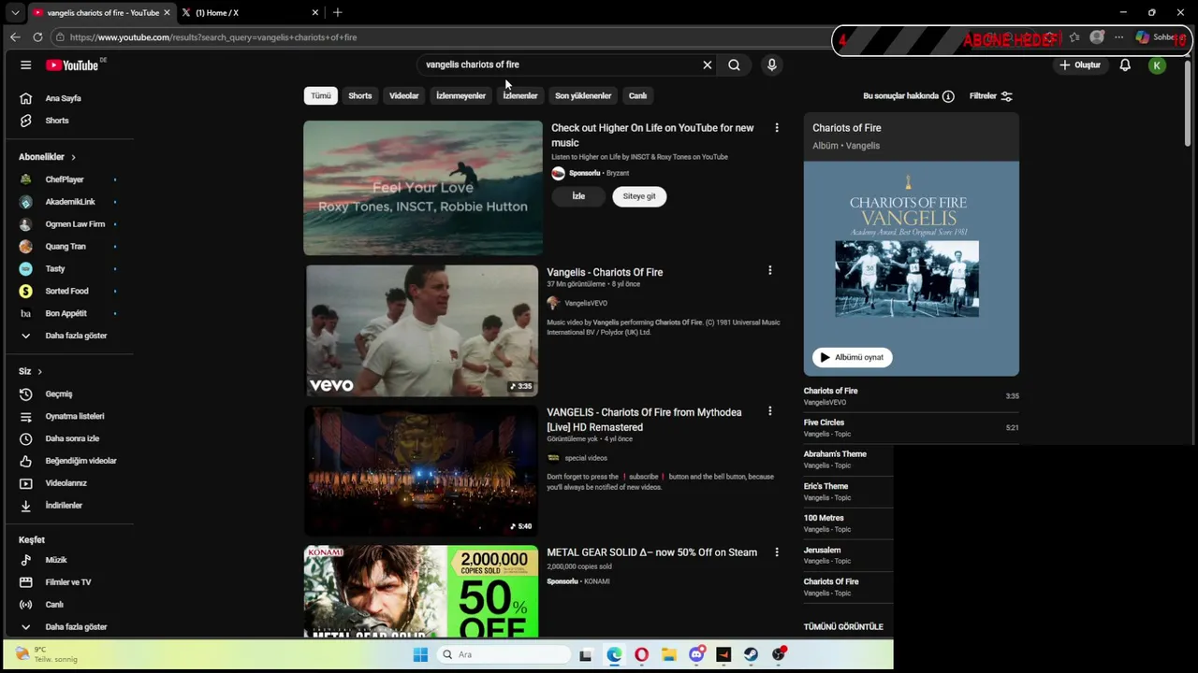Open Steam from the taskbar
This screenshot has width=1198, height=673.
coord(751,654)
